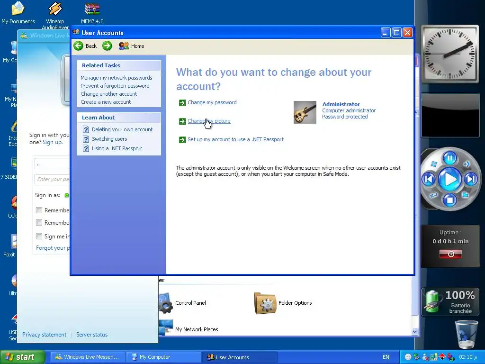Click the repeat arrow icon on media gadget

coord(434,195)
